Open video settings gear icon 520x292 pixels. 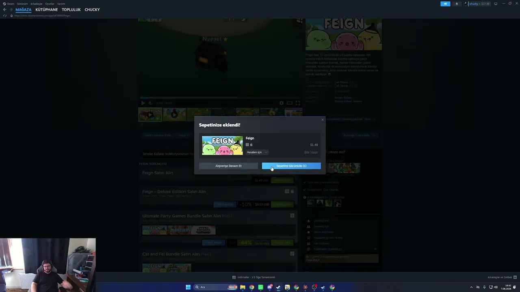click(281, 103)
